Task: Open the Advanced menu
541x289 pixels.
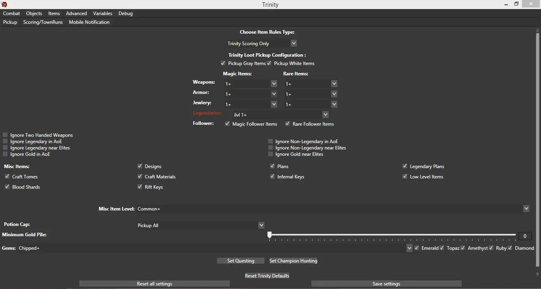Action: click(x=76, y=13)
